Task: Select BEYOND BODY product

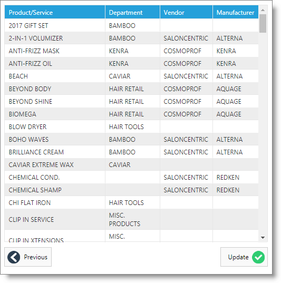Action: 30,89
